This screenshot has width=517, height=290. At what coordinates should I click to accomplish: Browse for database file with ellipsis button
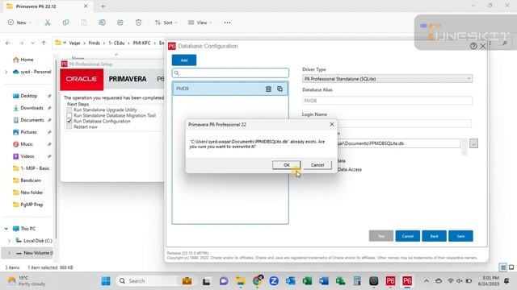(473, 143)
